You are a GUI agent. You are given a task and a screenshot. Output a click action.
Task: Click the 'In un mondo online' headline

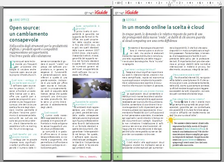click(x=163, y=27)
